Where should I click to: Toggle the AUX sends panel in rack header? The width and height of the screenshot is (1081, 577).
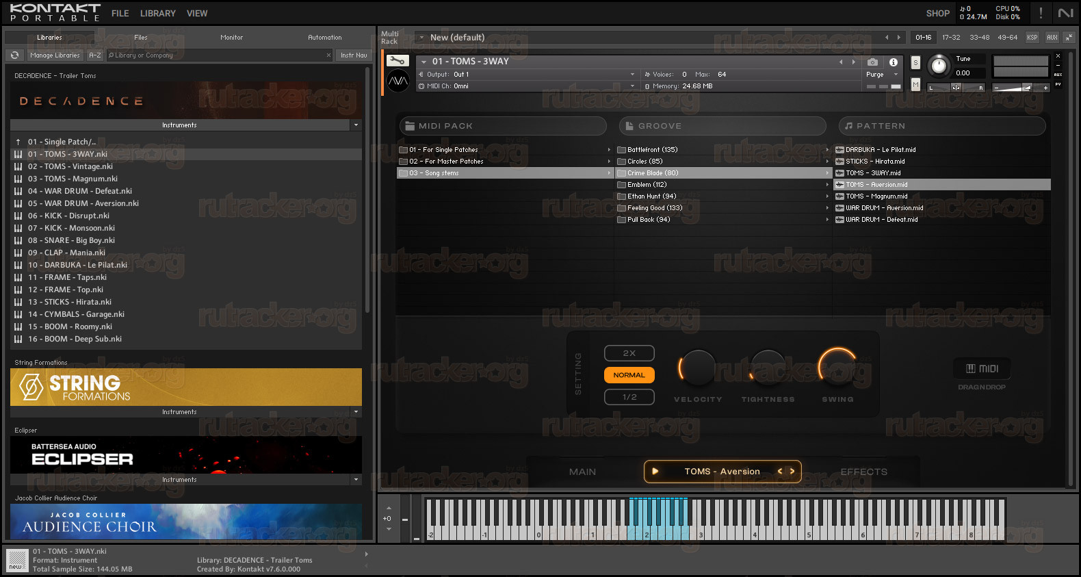coord(1052,38)
